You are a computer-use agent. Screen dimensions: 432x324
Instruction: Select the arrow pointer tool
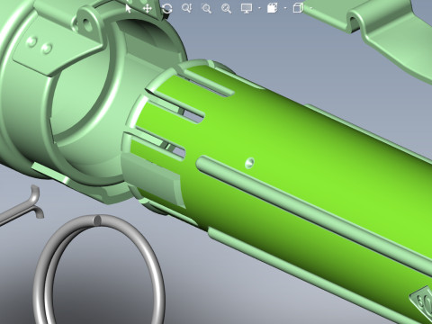(129, 8)
